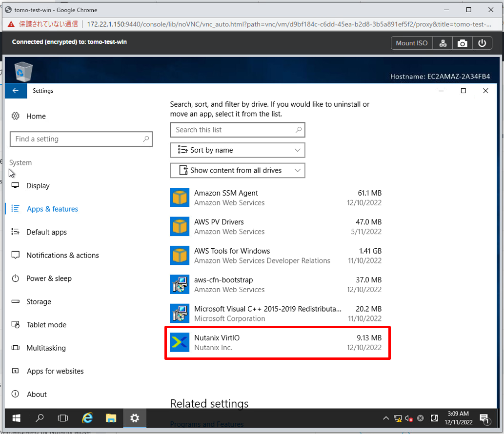Click the AWS Tools for Windows icon

pos(180,256)
